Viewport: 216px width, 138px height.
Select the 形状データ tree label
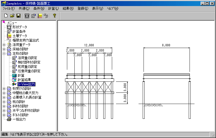pos(20,27)
